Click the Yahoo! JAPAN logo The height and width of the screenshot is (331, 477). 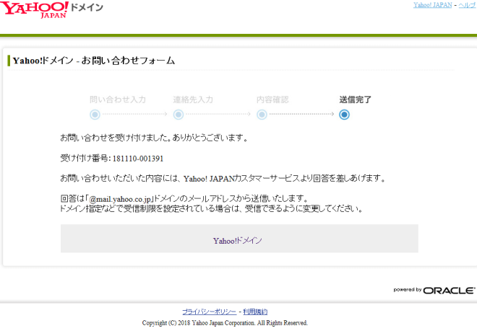pos(34,9)
